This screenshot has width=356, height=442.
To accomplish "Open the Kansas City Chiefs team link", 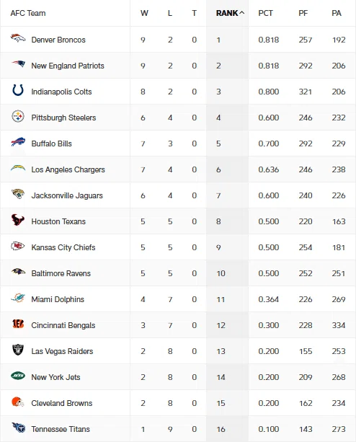I will [63, 247].
